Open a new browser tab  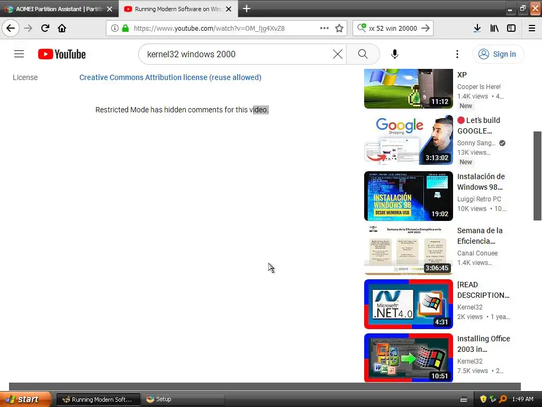tap(247, 8)
